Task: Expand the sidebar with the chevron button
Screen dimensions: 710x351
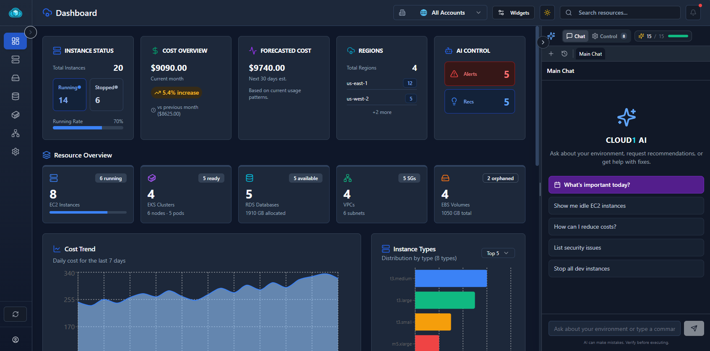Action: pyautogui.click(x=31, y=32)
